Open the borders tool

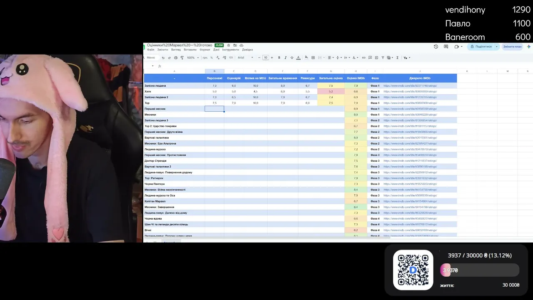(x=313, y=57)
